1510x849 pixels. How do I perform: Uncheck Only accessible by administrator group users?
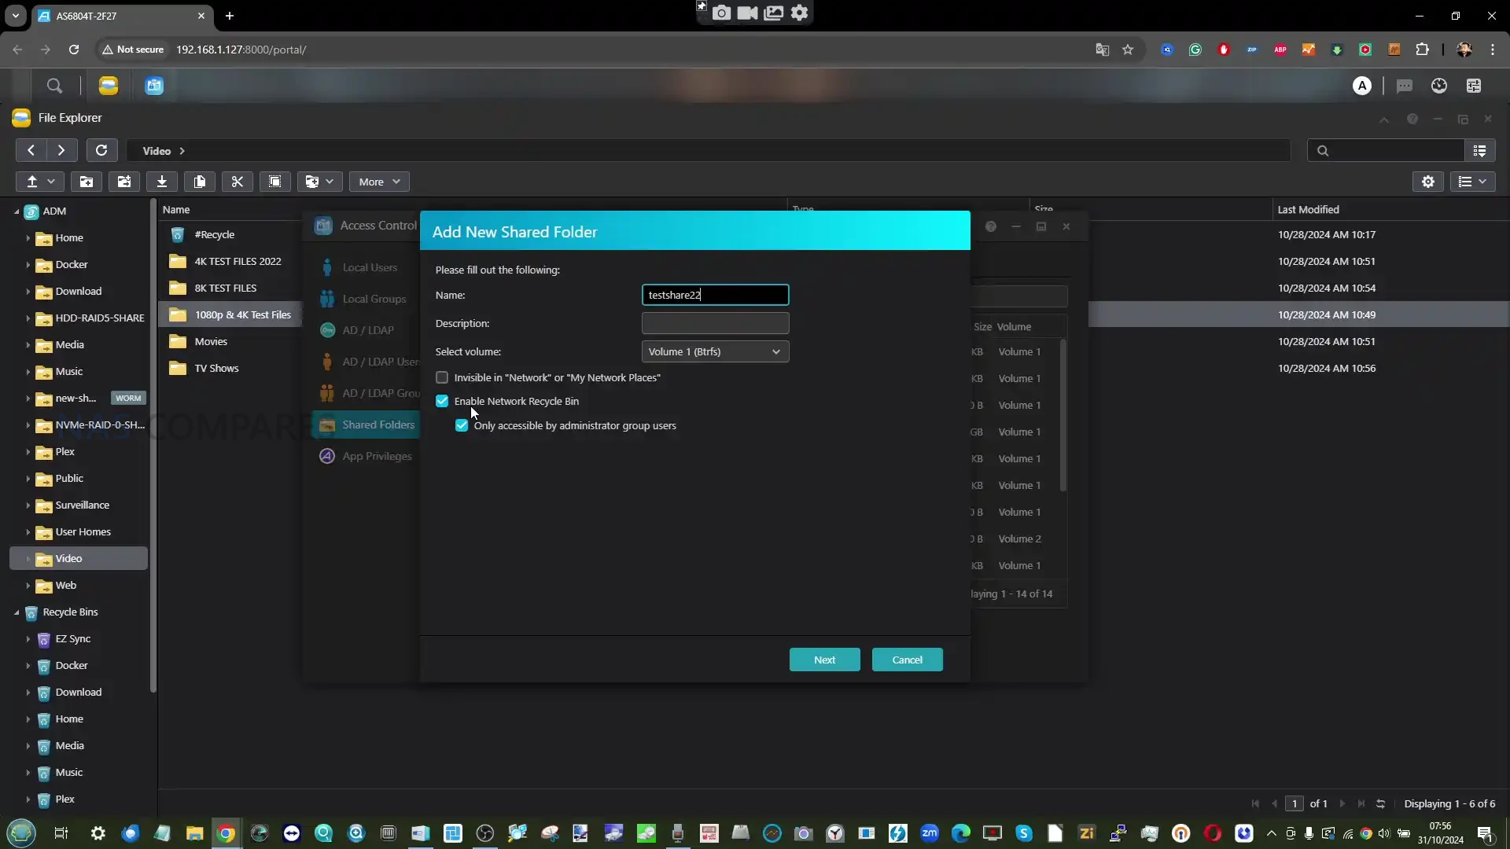(x=462, y=425)
